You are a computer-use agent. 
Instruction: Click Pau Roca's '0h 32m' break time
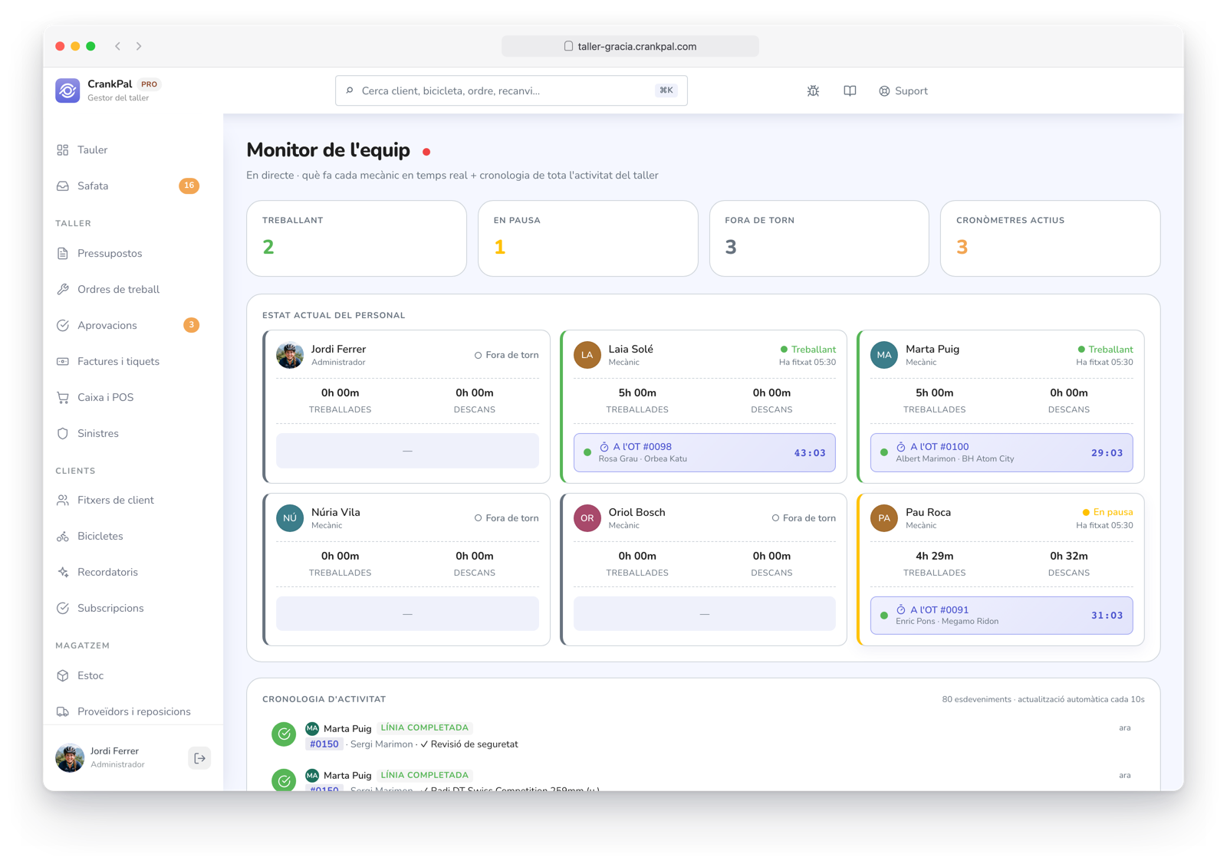click(x=1069, y=556)
